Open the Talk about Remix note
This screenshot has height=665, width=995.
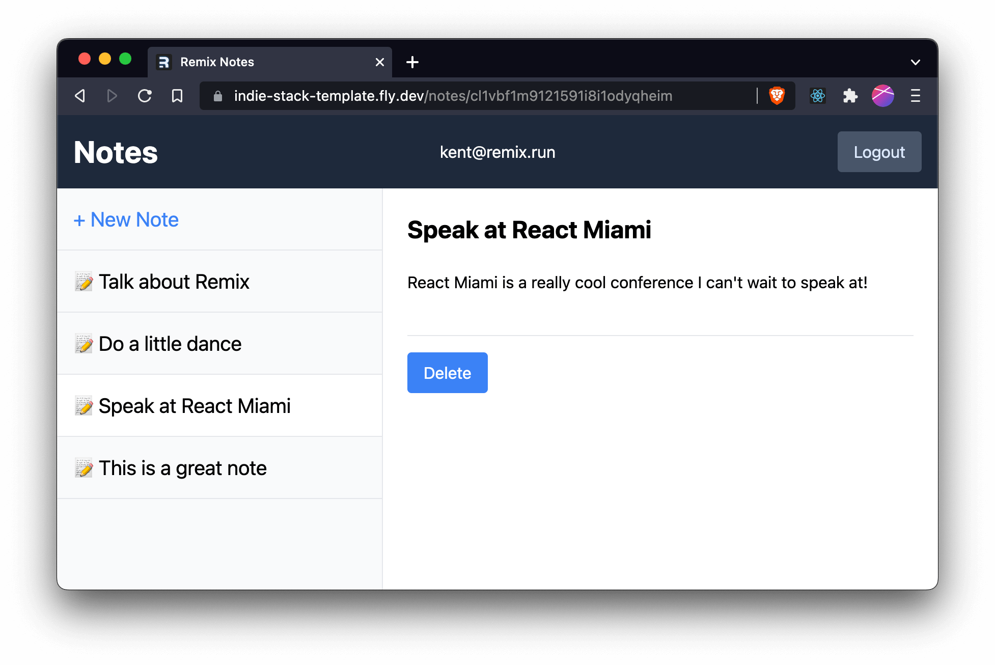click(x=174, y=282)
